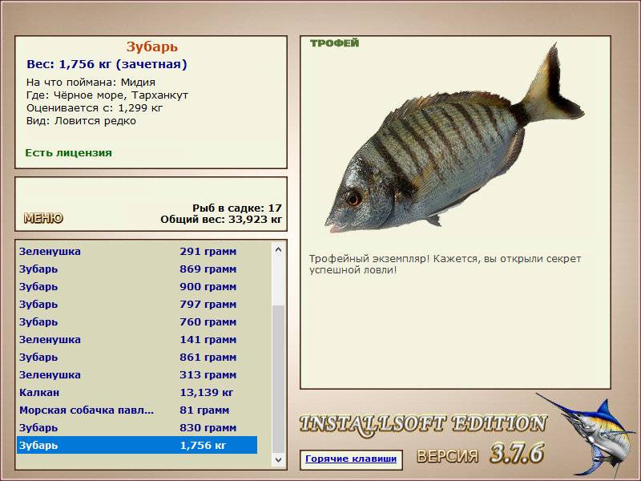Select Зубарь 869 грамм entry
This screenshot has height=481, width=641.
click(137, 269)
